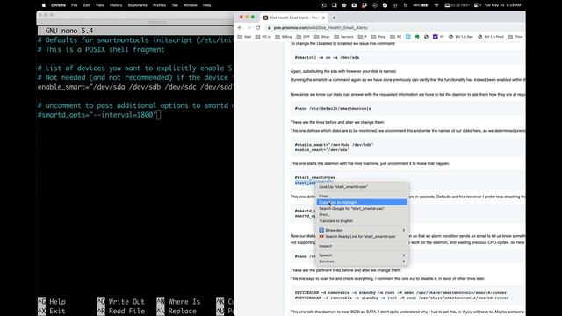This screenshot has width=562, height=316.
Task: Click Read File shortcut in nano
Action: [x=121, y=311]
